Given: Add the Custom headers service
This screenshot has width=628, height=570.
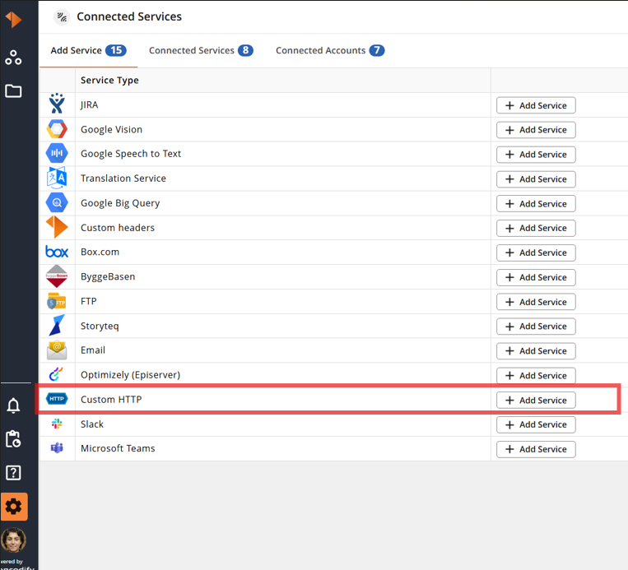Looking at the screenshot, I should coord(536,228).
